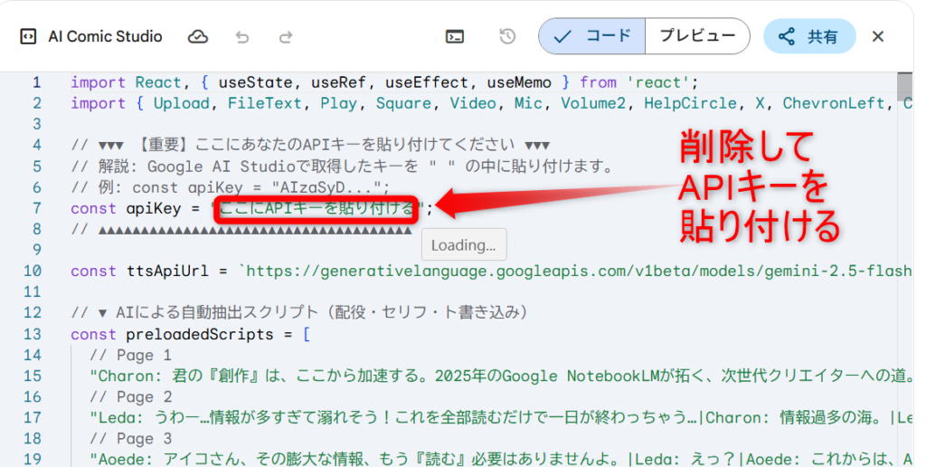
Task: Switch to the プレビュー view
Action: [696, 37]
